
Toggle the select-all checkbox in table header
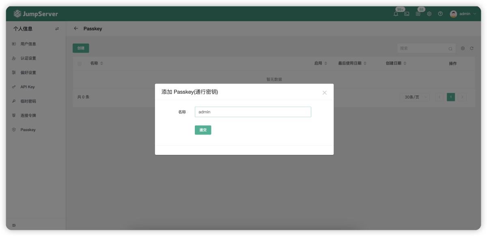tap(79, 63)
